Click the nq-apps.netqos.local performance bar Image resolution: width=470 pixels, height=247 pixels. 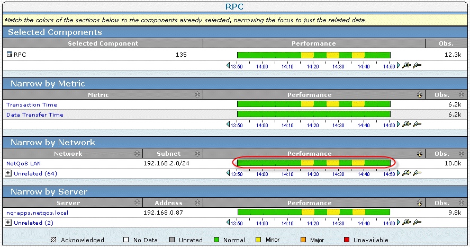[314, 212]
